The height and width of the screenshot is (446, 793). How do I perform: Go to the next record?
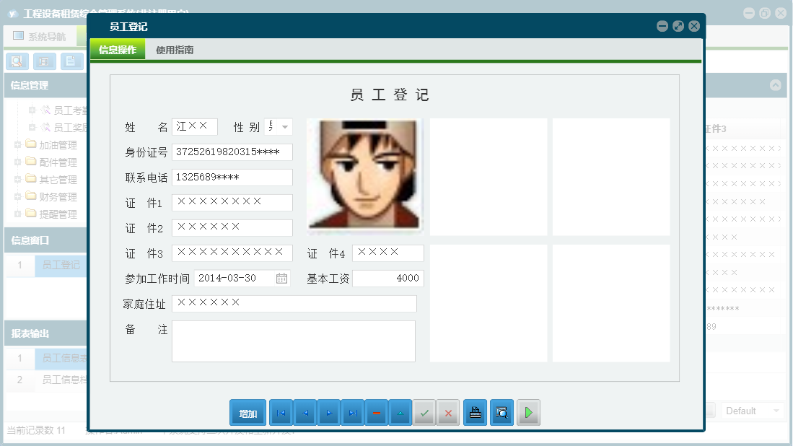coord(329,413)
